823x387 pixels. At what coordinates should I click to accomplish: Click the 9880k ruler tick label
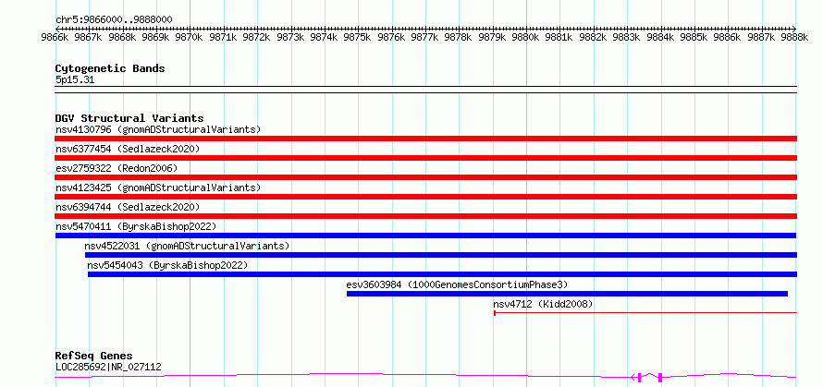tap(526, 37)
